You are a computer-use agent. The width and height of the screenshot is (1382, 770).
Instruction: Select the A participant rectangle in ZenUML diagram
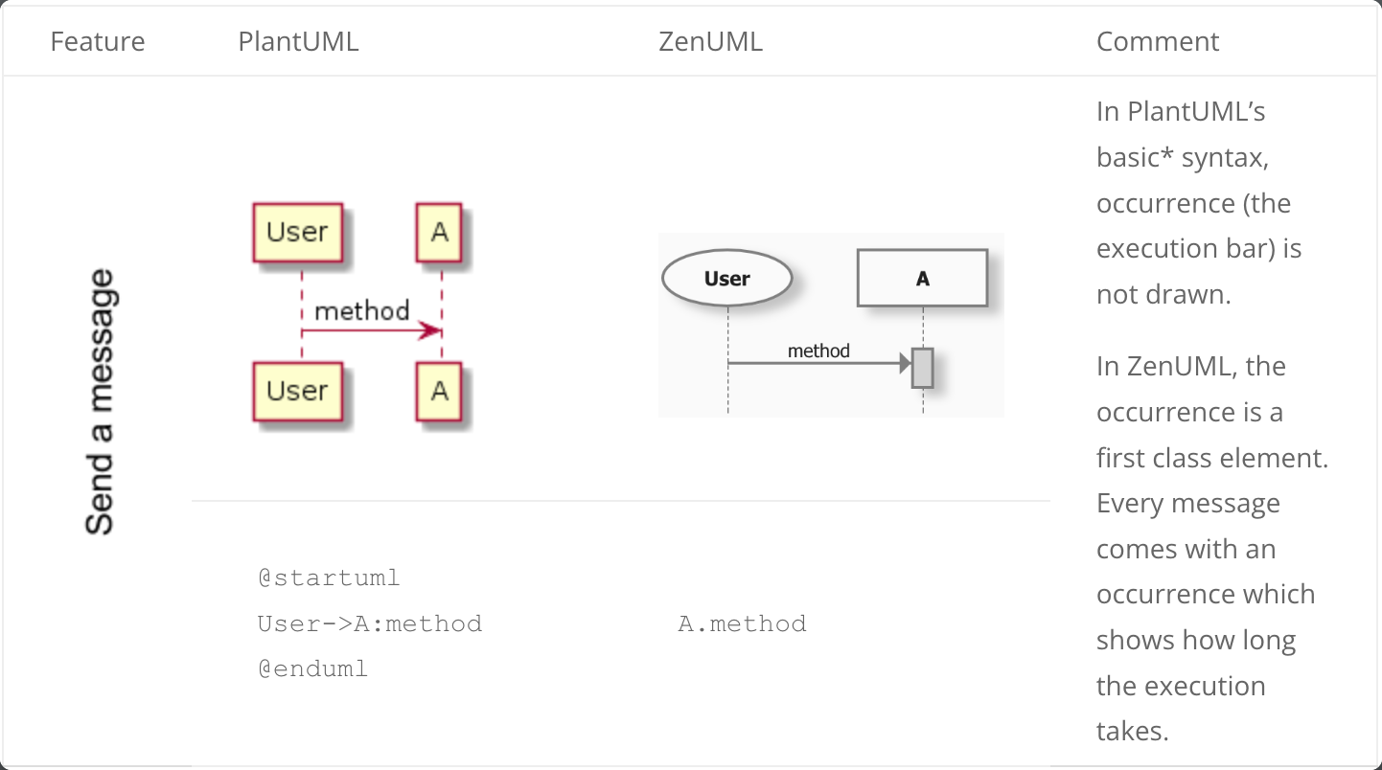pos(922,279)
